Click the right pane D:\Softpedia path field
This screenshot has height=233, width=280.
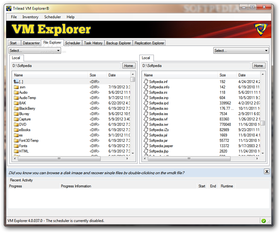196,66
